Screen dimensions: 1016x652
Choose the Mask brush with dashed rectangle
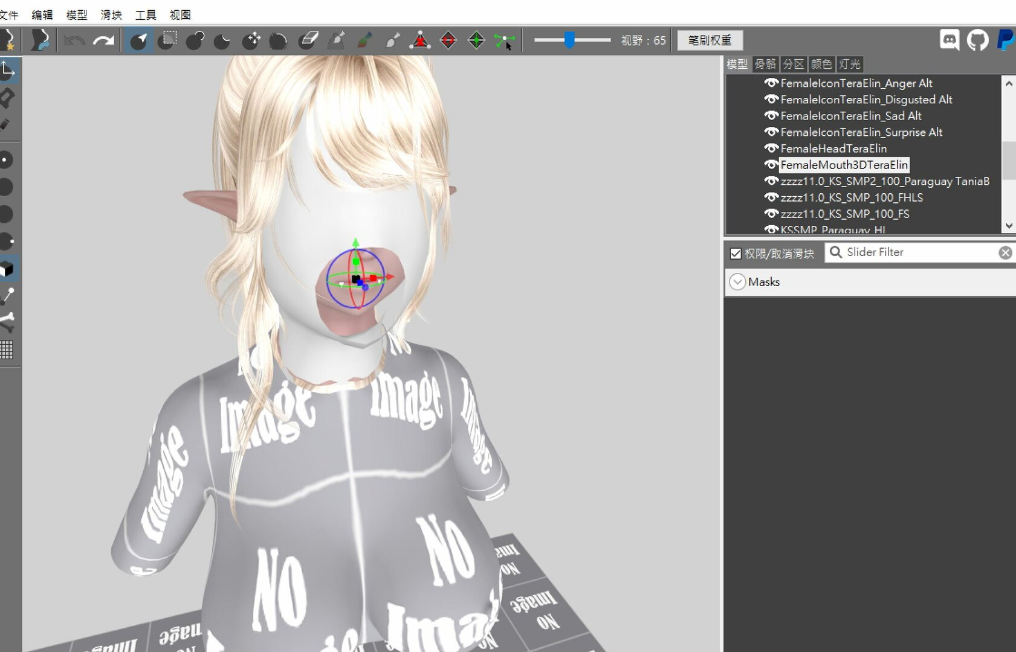[x=167, y=40]
